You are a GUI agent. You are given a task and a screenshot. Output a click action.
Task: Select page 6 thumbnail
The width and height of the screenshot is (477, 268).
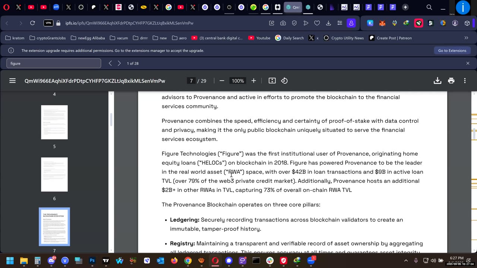[x=54, y=175]
